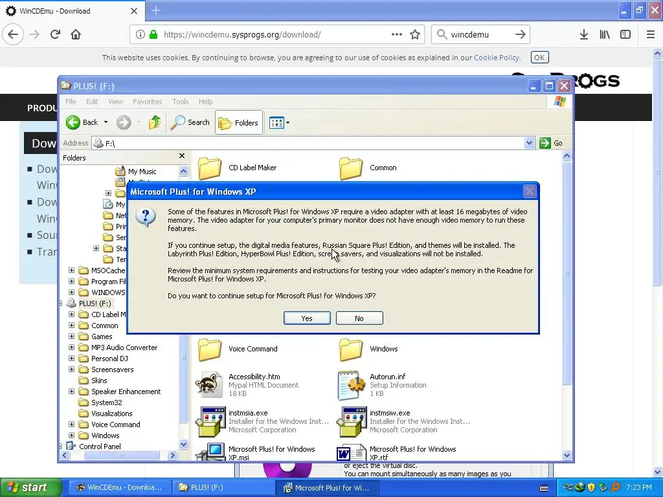This screenshot has height=497, width=663.
Task: Select the CD Label Maker folder icon
Action: pos(210,168)
